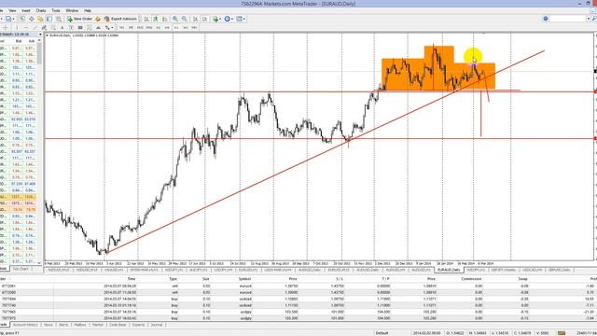597x336 pixels.
Task: Click the Market Watch vertical scrollbar
Action: (x=39, y=150)
